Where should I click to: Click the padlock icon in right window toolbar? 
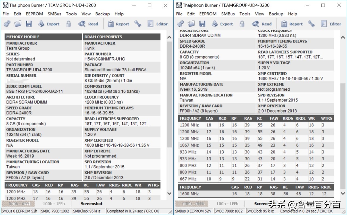pos(242,24)
